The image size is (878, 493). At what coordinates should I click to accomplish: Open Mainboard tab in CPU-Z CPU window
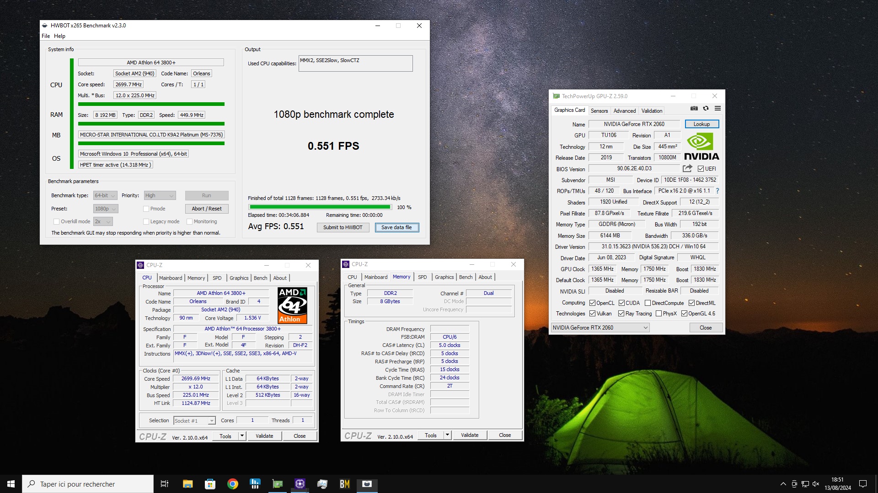(x=171, y=278)
